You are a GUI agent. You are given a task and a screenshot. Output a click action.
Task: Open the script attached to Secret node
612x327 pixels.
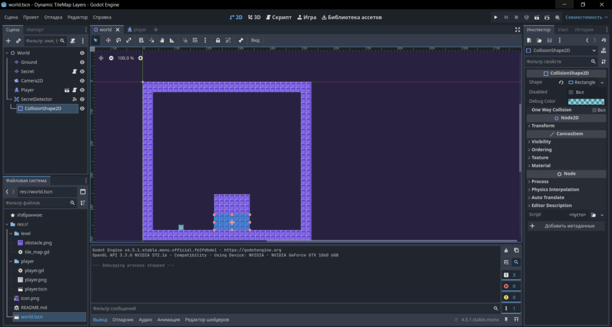[x=75, y=71]
